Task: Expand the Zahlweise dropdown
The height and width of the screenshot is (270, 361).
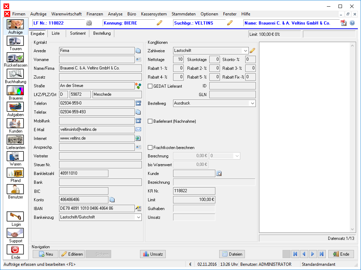Action: point(246,51)
